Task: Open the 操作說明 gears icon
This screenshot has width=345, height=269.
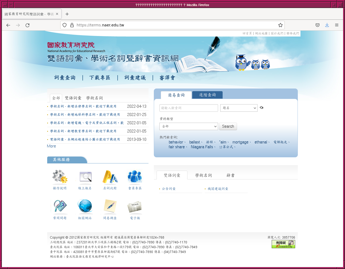Action: [x=60, y=177]
